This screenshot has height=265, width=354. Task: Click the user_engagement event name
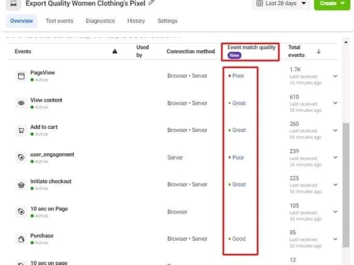[52, 155]
